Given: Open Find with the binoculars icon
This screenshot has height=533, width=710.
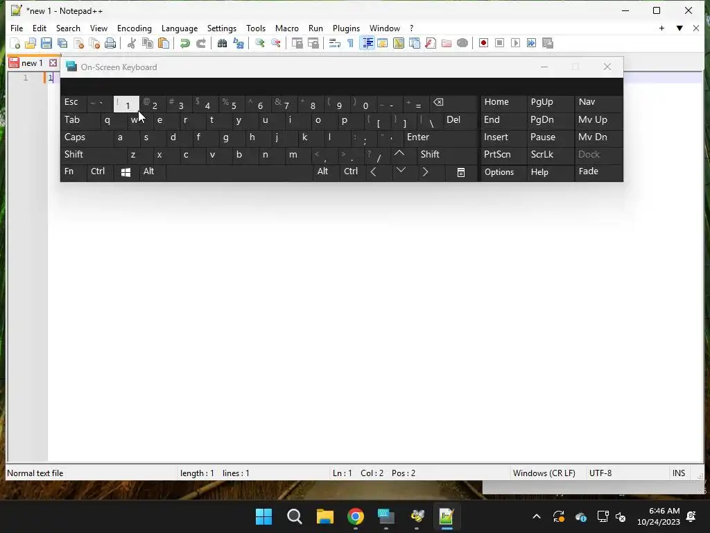Looking at the screenshot, I should pyautogui.click(x=222, y=43).
